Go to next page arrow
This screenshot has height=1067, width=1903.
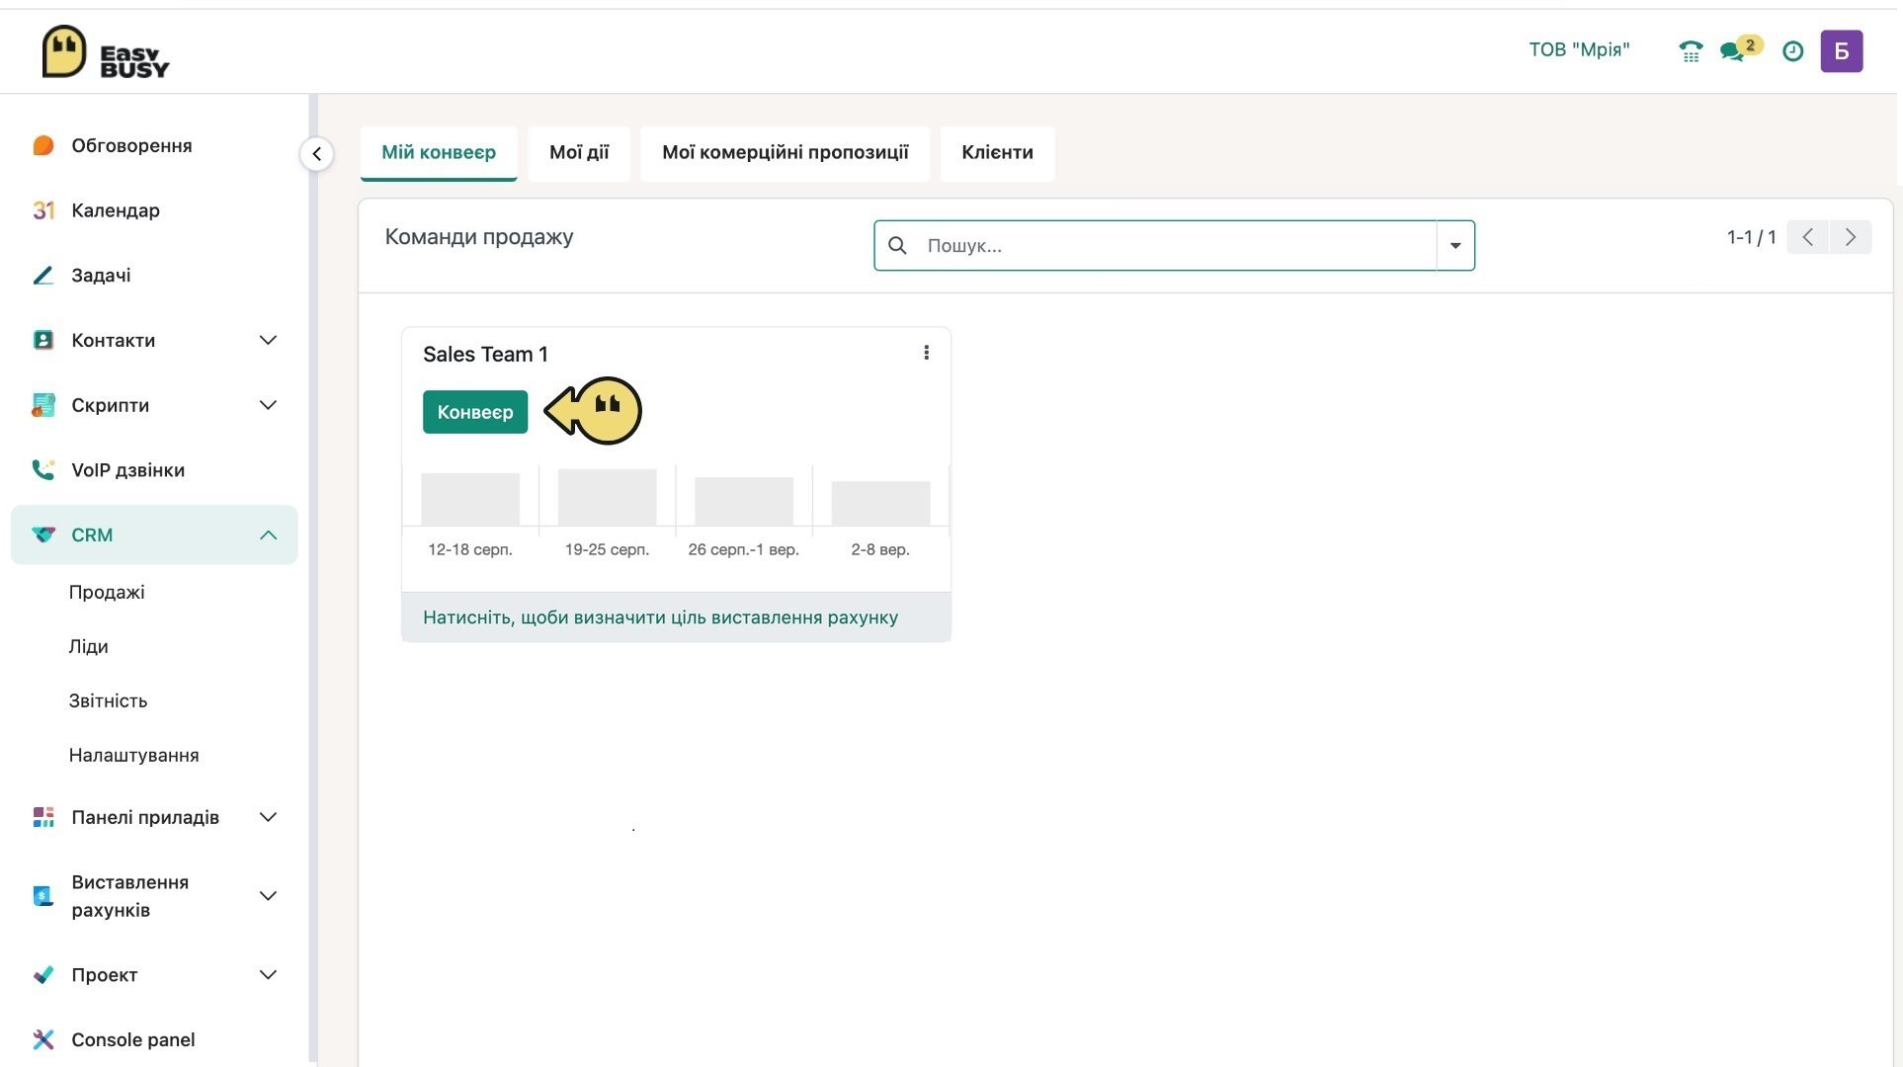(x=1851, y=237)
